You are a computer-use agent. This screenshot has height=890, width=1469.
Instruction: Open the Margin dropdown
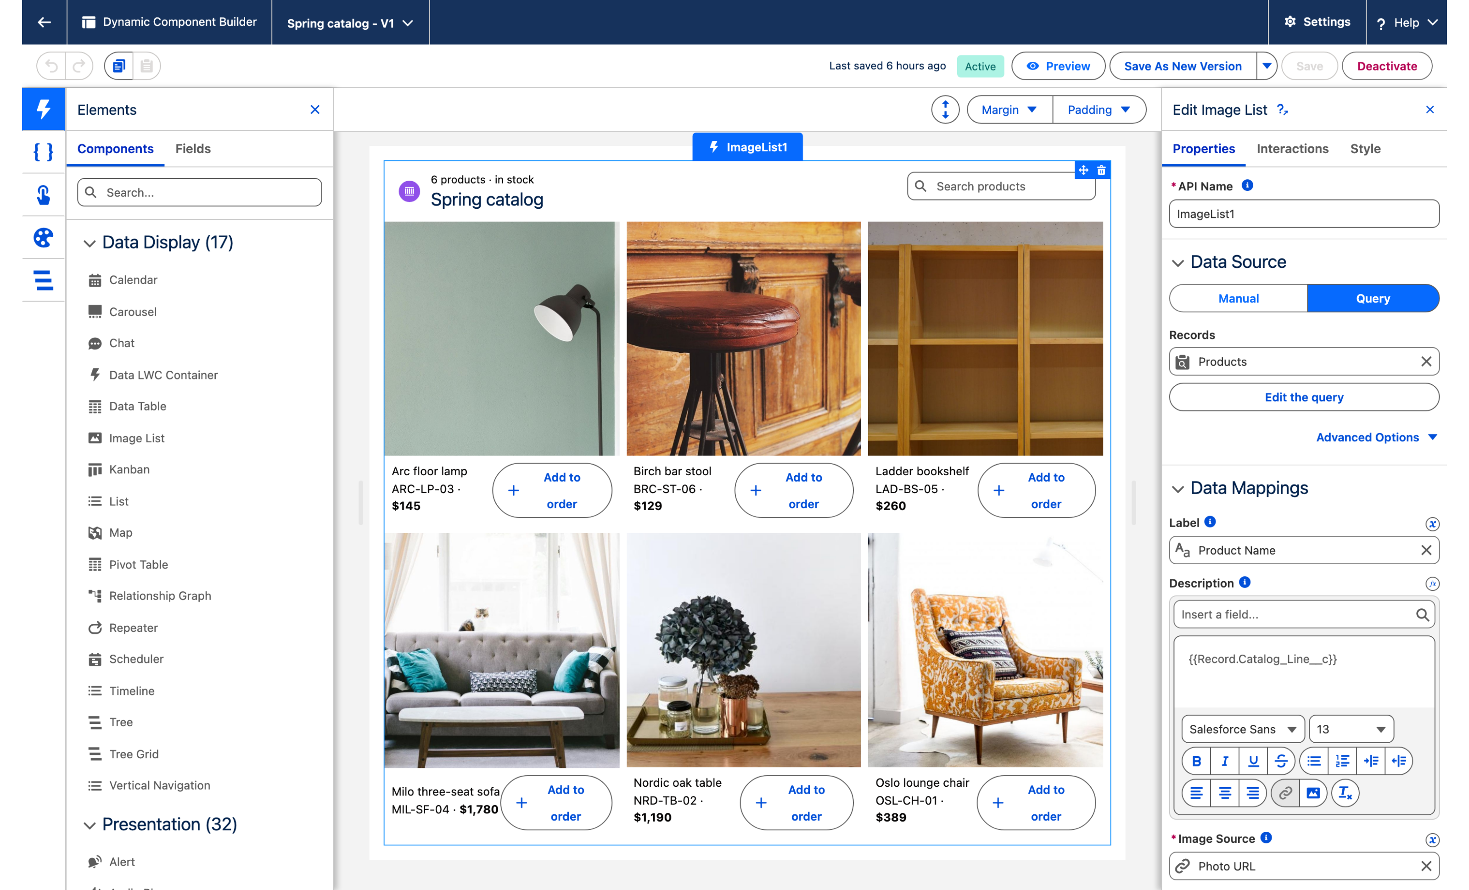(x=1009, y=110)
